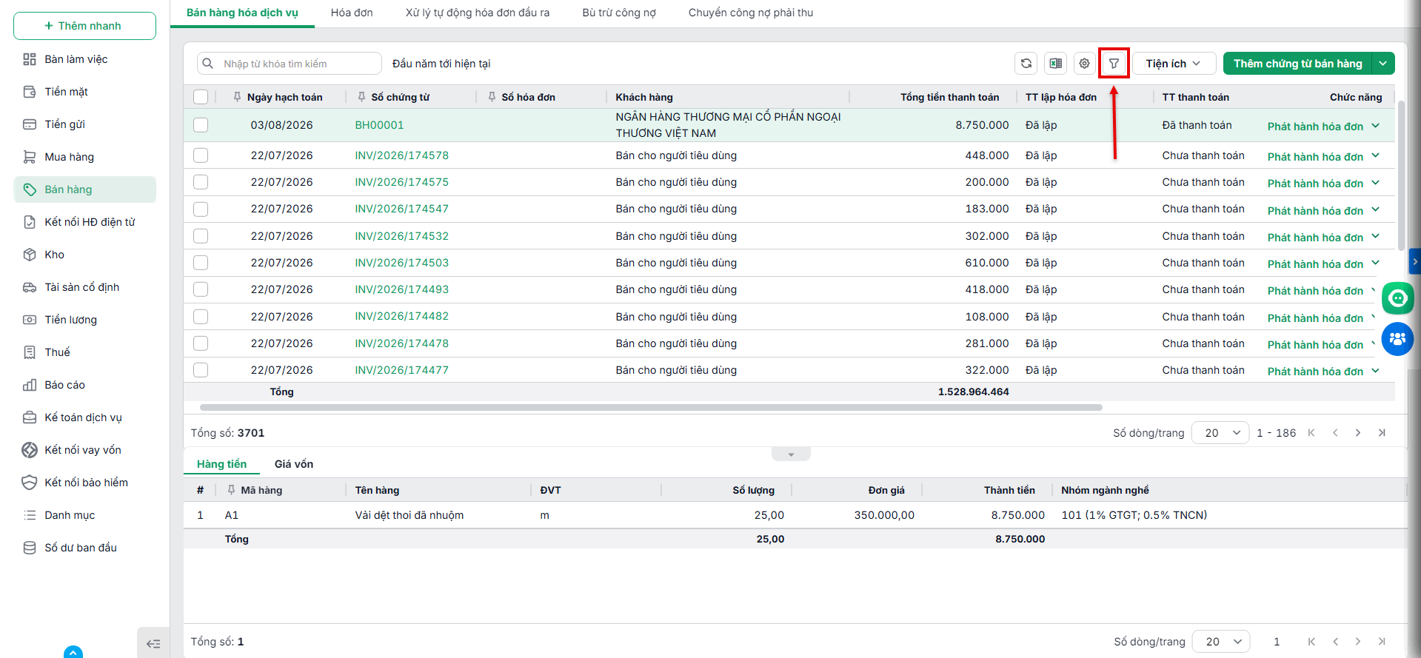Viewport: 1421px width, 658px height.
Task: Check row INV/2026/174477 checkbox
Action: click(x=201, y=370)
